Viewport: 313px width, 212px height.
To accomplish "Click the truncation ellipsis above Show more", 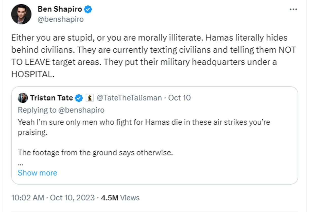I will [x=20, y=163].
